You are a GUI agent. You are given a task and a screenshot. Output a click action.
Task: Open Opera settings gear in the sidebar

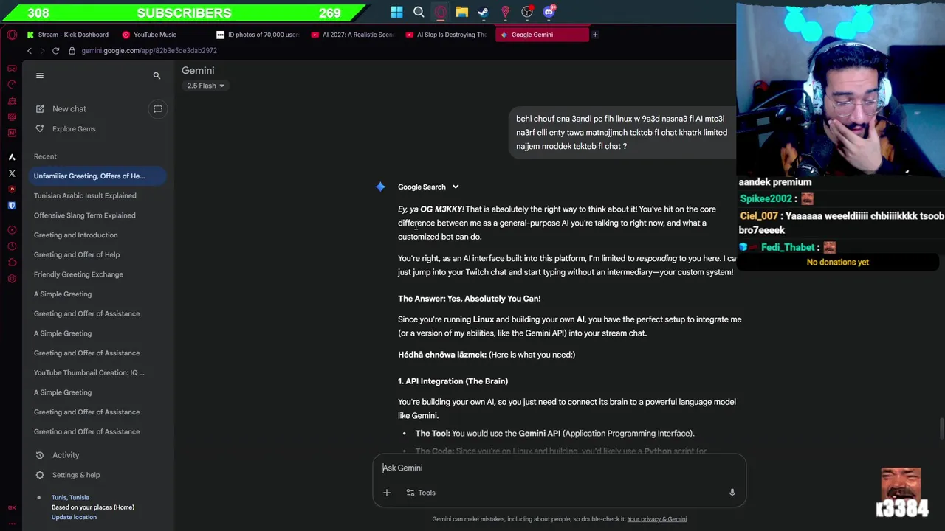(x=12, y=279)
